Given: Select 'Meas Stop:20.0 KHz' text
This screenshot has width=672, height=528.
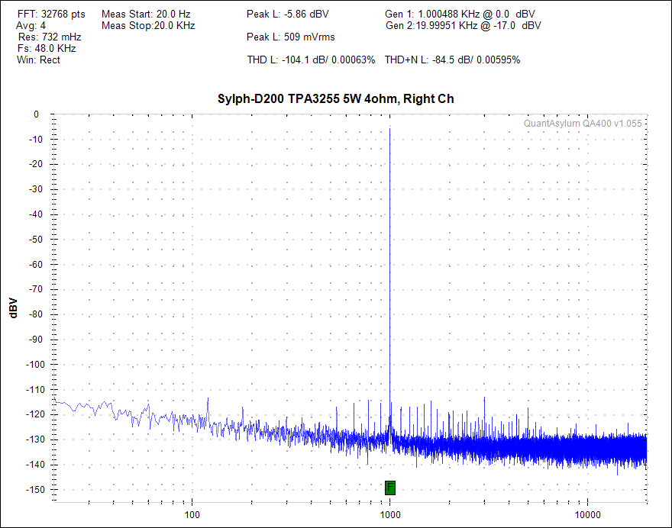Looking at the screenshot, I should 148,26.
